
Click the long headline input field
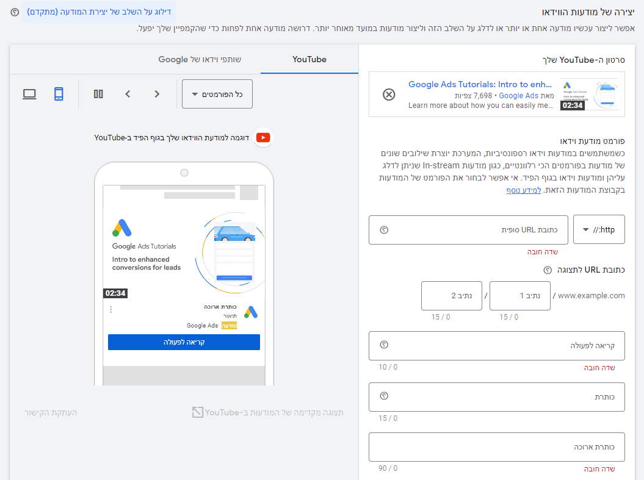click(497, 447)
